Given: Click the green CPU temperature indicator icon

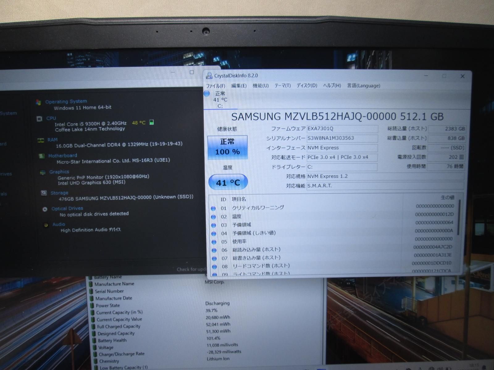Looking at the screenshot, I should coord(152,122).
